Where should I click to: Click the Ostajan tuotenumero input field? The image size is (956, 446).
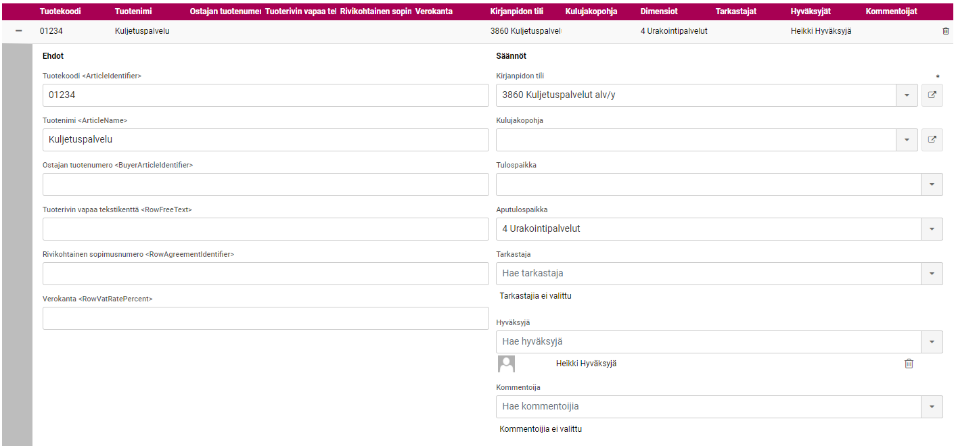point(265,184)
